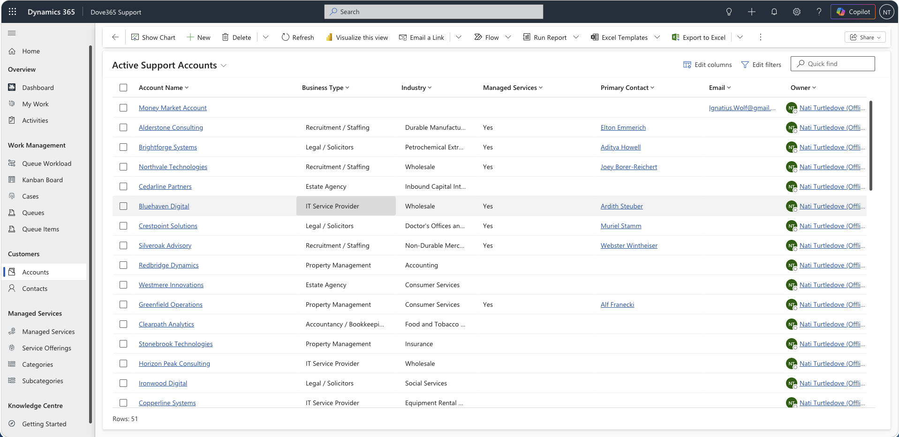Expand the Email a Link options chevron
This screenshot has width=899, height=437.
[x=459, y=37]
